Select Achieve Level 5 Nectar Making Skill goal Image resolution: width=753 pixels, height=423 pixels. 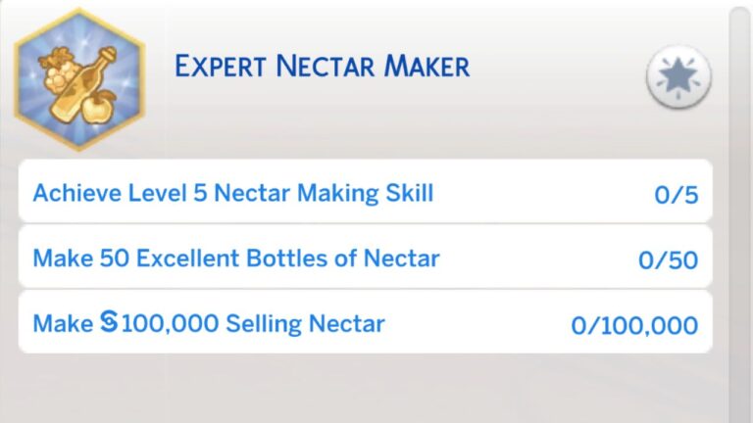[233, 193]
